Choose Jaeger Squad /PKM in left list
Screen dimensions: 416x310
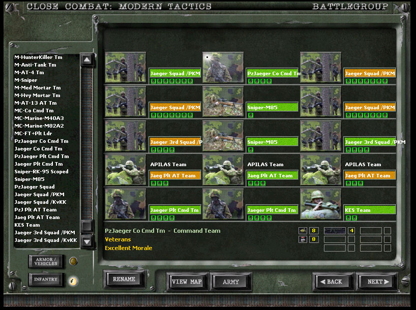[x=39, y=195]
